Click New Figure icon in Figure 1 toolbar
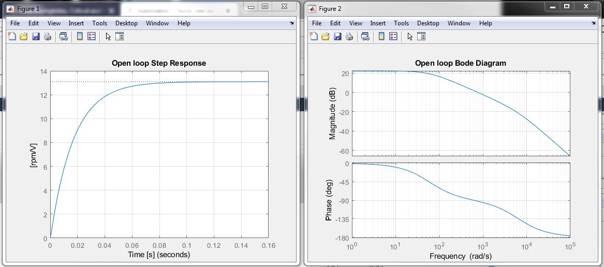This screenshot has height=267, width=604. tap(12, 37)
